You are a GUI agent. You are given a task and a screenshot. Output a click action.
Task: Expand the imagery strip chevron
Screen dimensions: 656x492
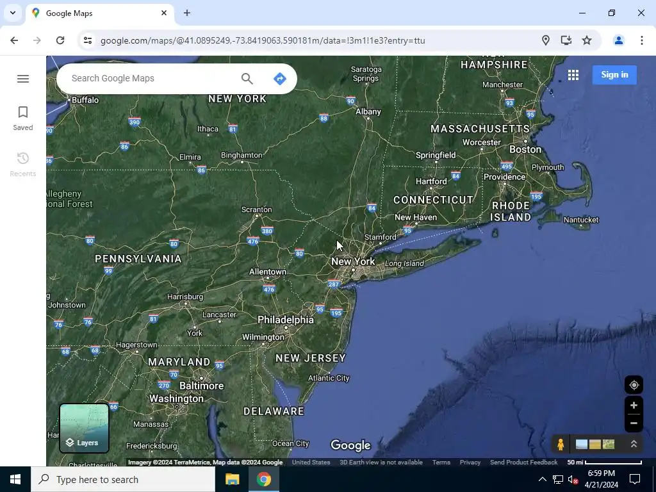pos(634,444)
